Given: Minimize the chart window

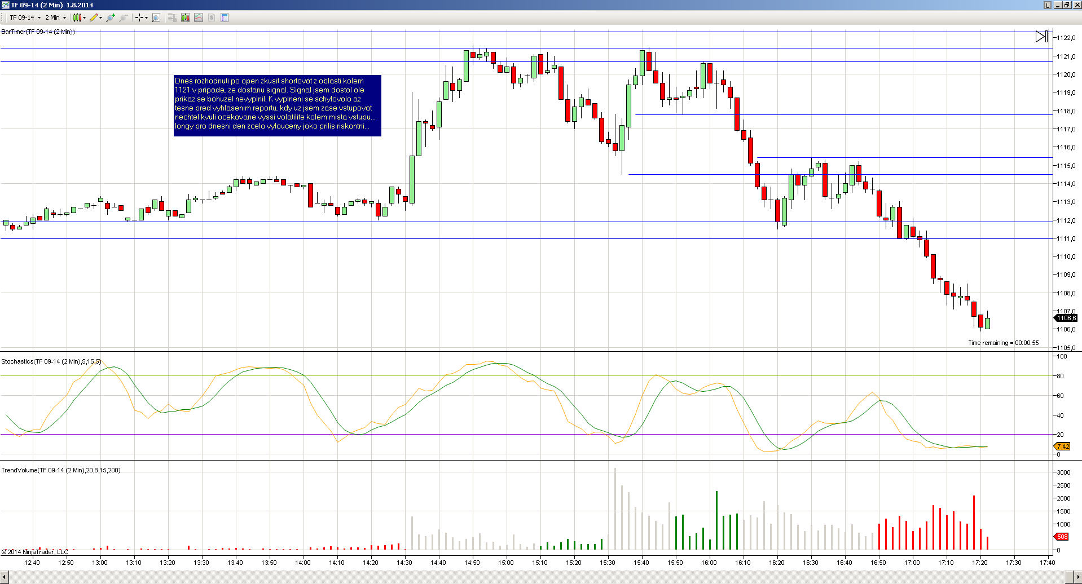Looking at the screenshot, I should click(1058, 5).
